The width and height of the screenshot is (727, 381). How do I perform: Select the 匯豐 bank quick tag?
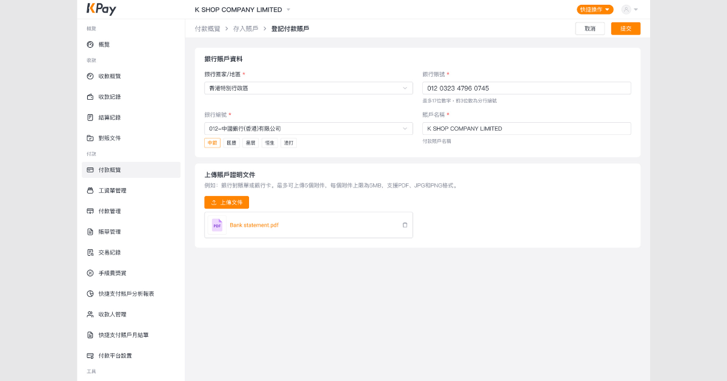coord(231,143)
